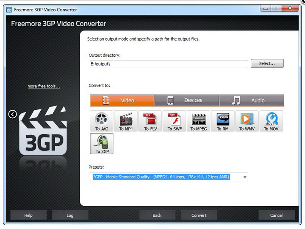Choose the To AVI format icon
Viewport: 305px width, 229px height.
(x=101, y=121)
